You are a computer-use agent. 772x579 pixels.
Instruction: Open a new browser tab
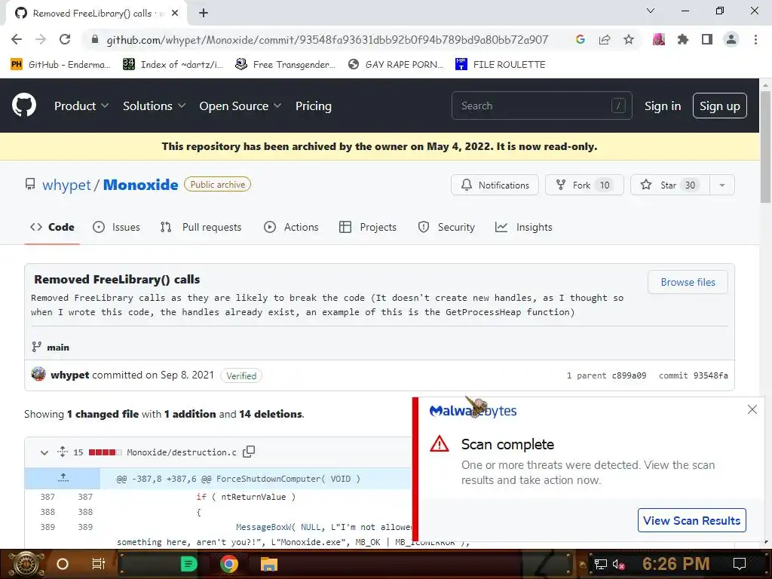point(204,13)
